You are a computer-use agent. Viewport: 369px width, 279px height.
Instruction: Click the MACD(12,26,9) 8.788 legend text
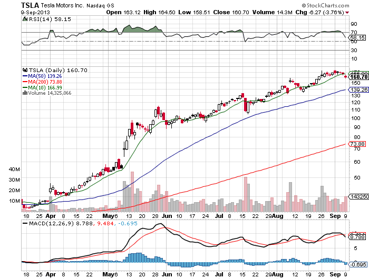pyautogui.click(x=61, y=223)
